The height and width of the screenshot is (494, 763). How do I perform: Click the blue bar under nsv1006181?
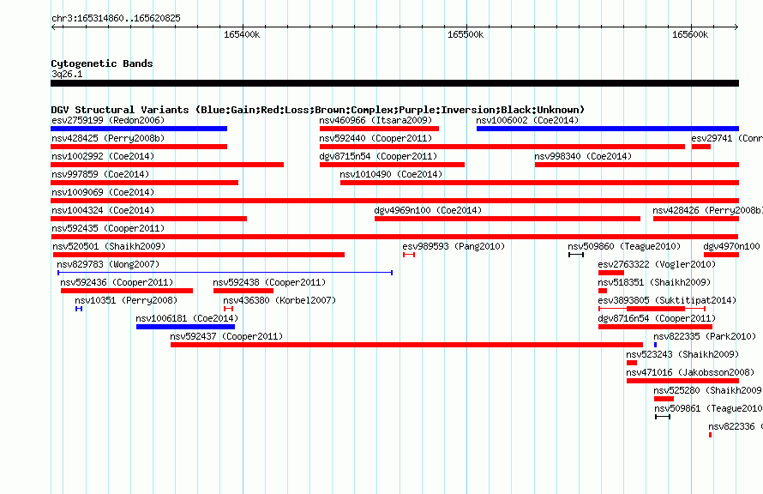185,327
